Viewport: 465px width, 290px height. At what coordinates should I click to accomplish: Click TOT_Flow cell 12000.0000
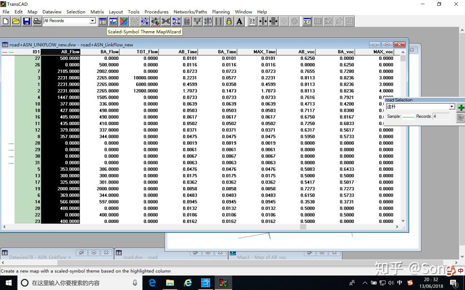click(x=139, y=91)
